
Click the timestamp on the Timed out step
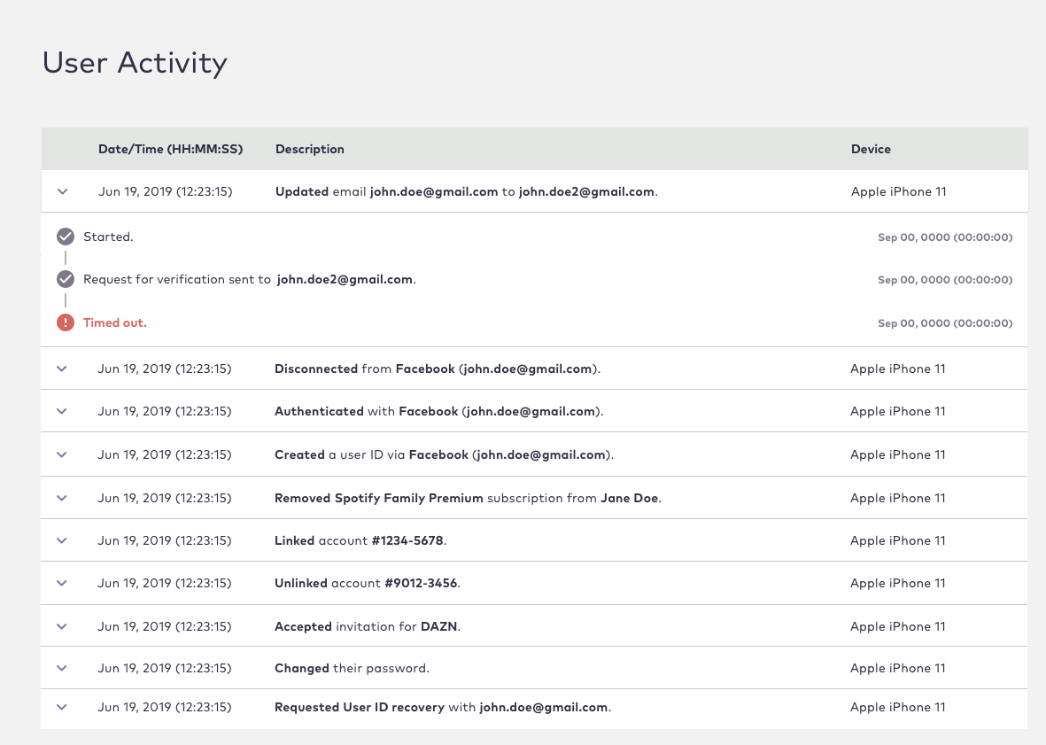[x=945, y=323]
